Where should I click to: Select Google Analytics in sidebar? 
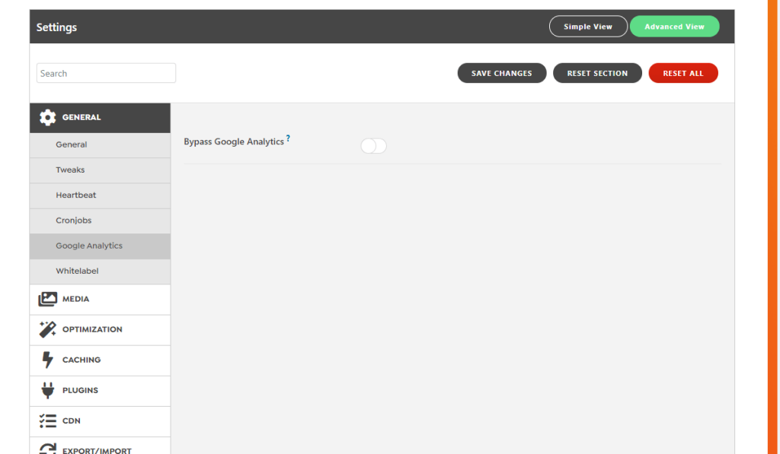(100, 246)
